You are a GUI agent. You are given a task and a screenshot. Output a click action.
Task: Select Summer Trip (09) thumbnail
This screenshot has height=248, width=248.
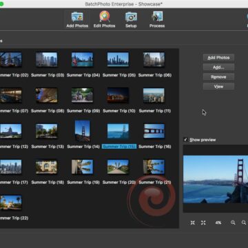(x=83, y=95)
